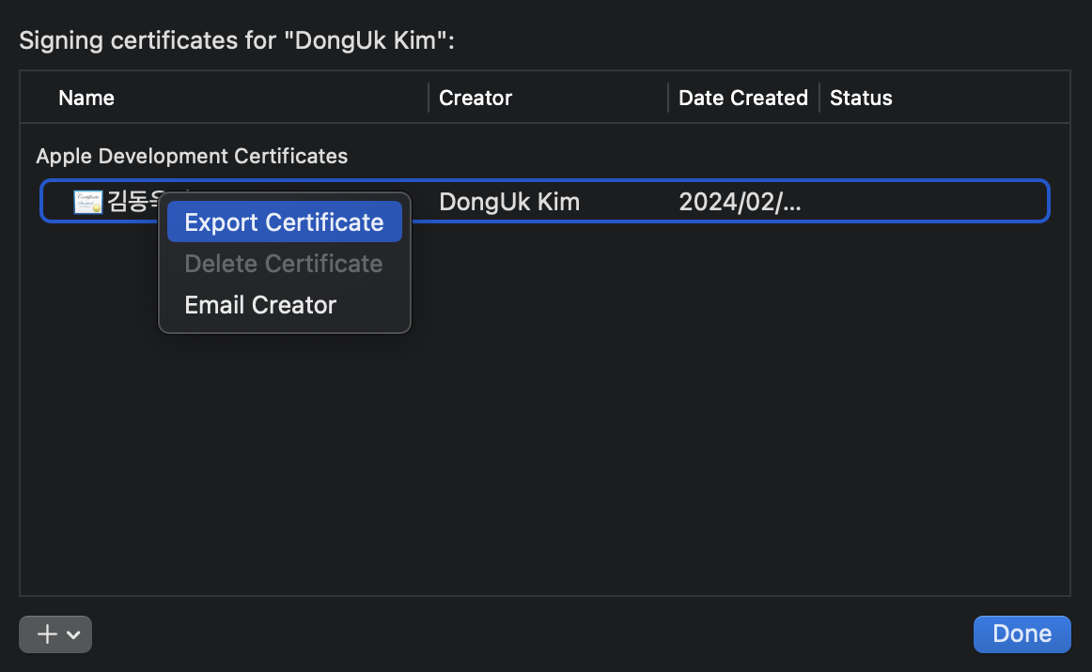Open the plus add-certificate dropdown
1092x672 pixels.
click(x=55, y=634)
